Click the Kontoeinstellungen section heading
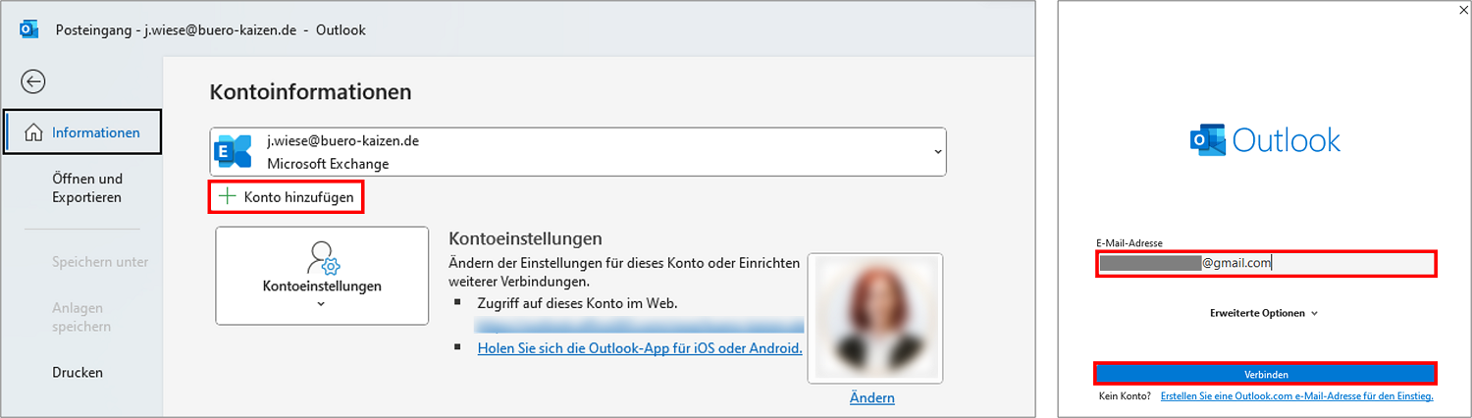Image resolution: width=1472 pixels, height=418 pixels. point(525,238)
